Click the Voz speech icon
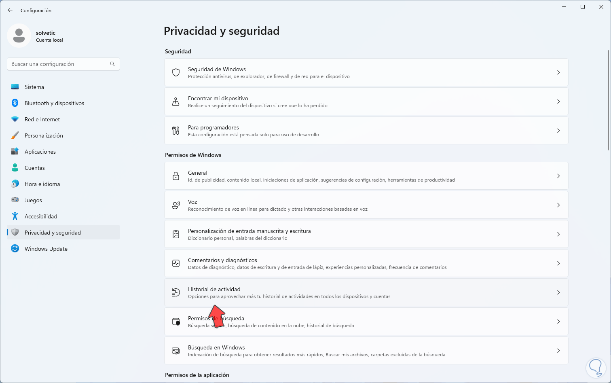 (x=176, y=205)
